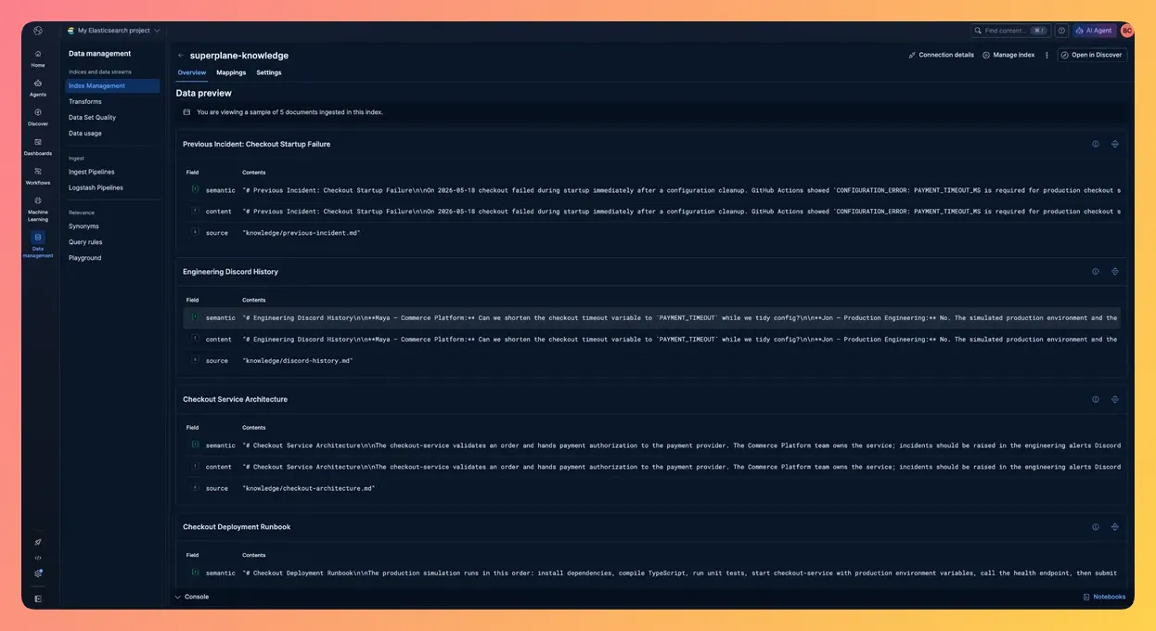Click the Data preview heading
The width and height of the screenshot is (1156, 631).
coord(204,93)
